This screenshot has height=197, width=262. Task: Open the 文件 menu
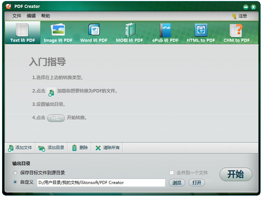pyautogui.click(x=17, y=16)
